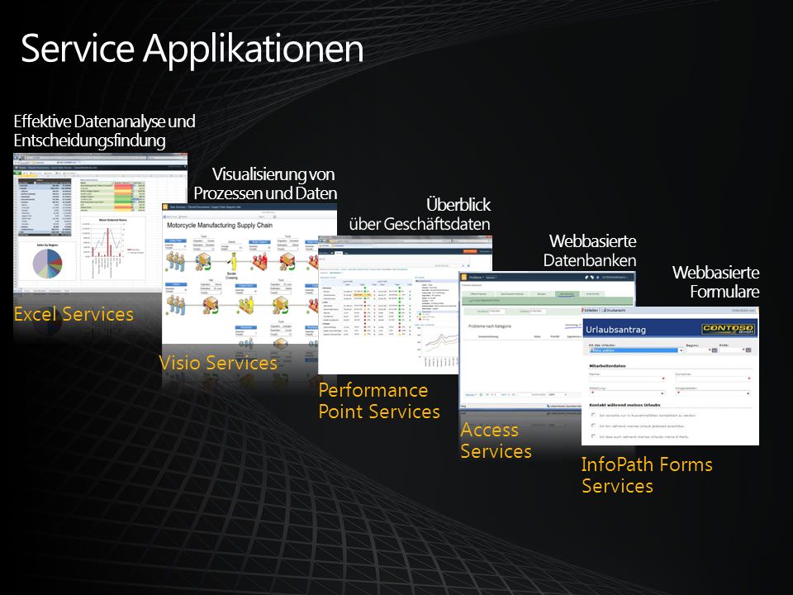793x595 pixels.
Task: Click the 'Mitarbeiterdaten' section heading
Action: coord(607,366)
